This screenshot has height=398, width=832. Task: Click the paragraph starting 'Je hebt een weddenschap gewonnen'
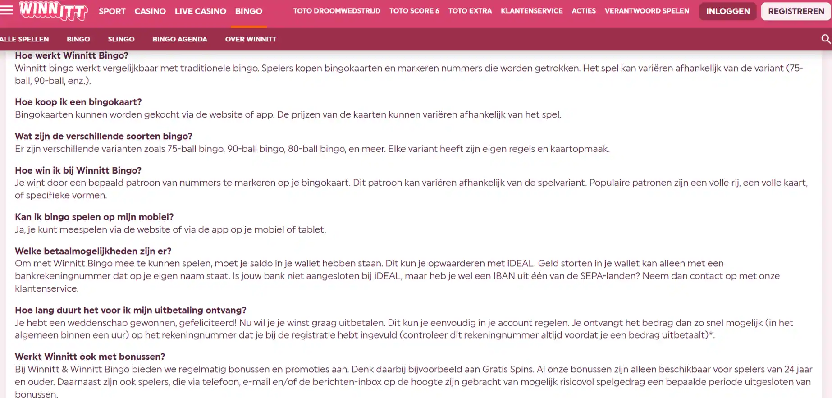404,329
